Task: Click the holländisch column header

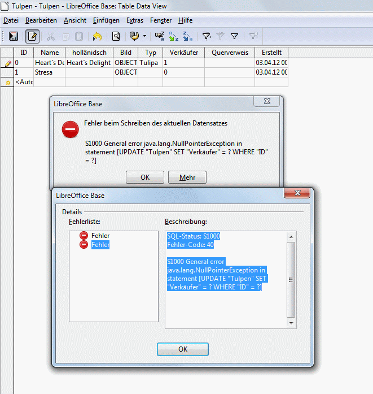Action: (89, 53)
